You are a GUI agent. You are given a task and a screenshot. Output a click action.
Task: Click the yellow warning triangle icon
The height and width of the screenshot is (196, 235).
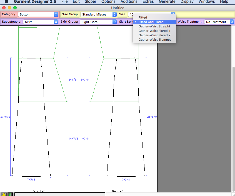pyautogui.click(x=4, y=194)
